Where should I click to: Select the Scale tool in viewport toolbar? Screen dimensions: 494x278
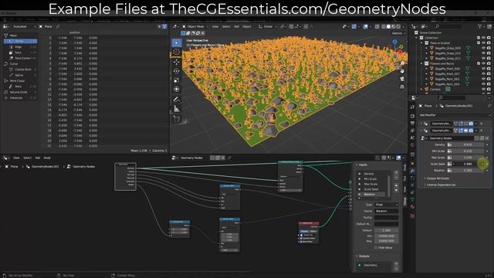tap(177, 80)
